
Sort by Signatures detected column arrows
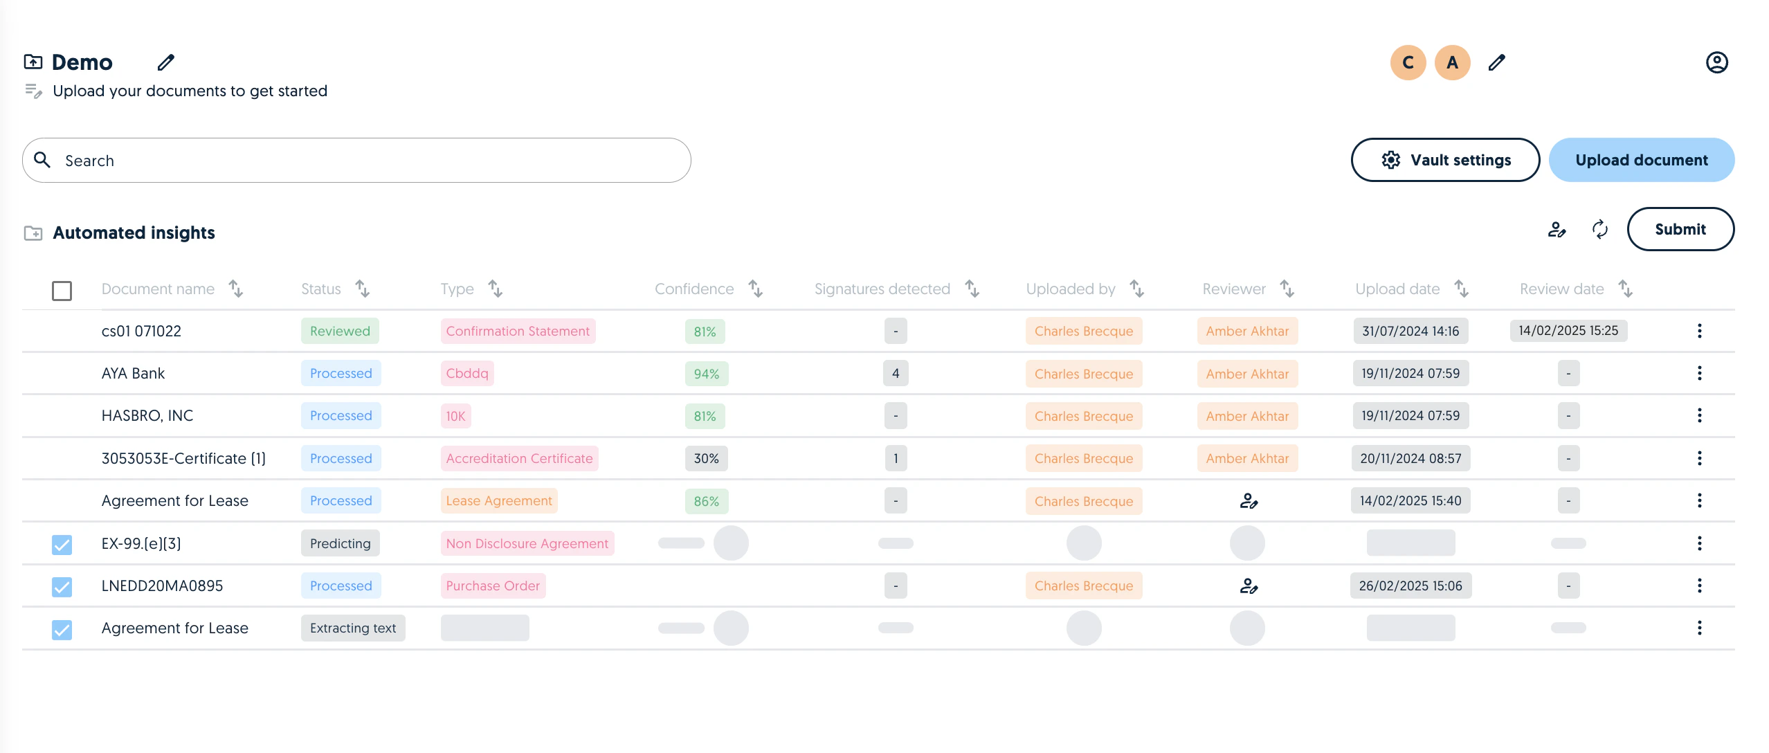click(x=972, y=289)
